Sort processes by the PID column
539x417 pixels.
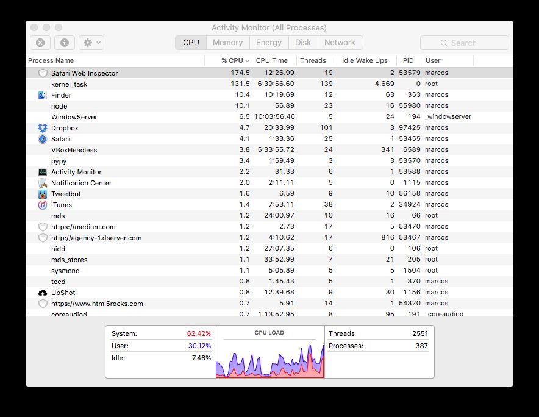click(x=408, y=60)
